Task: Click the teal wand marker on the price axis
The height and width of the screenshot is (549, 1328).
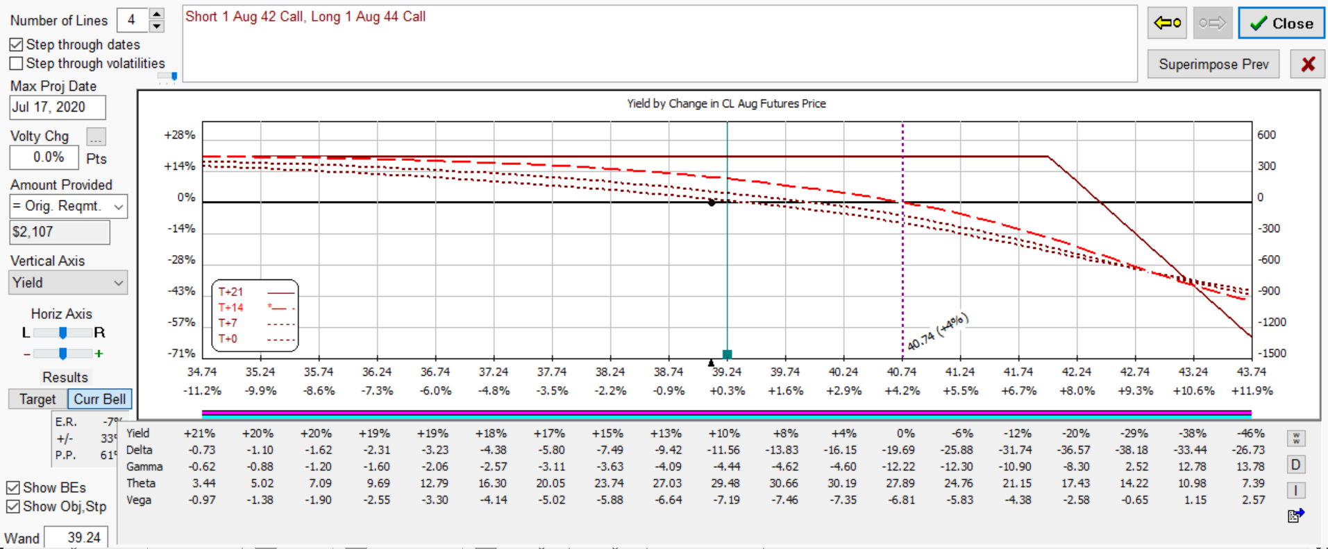Action: point(727,354)
